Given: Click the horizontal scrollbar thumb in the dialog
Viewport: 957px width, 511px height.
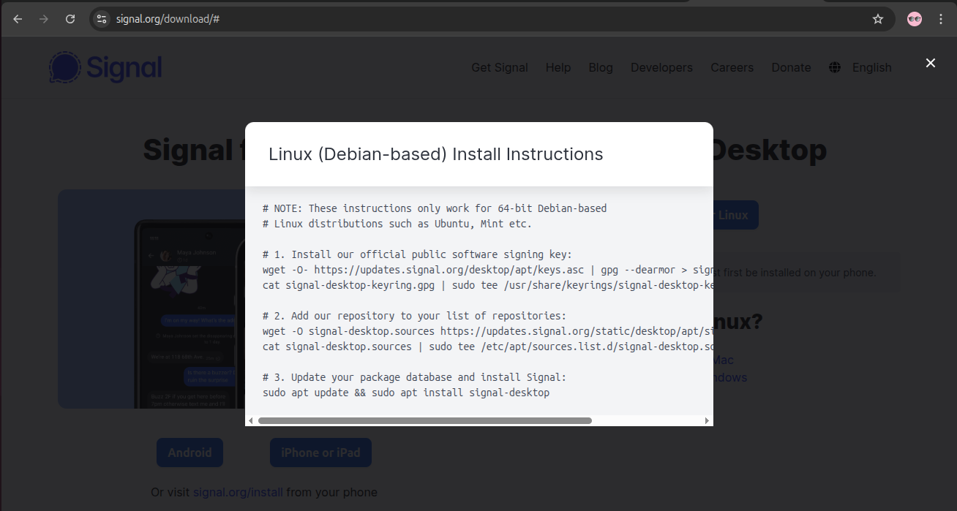Looking at the screenshot, I should (x=424, y=420).
